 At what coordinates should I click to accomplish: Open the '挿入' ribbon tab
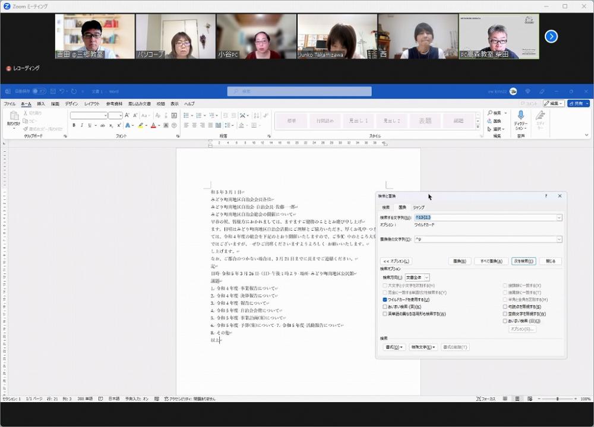click(x=41, y=104)
